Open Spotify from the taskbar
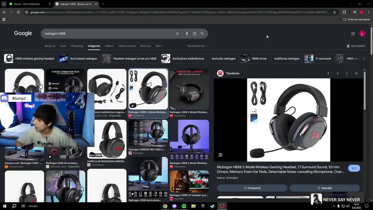Image resolution: width=373 pixels, height=210 pixels. pyautogui.click(x=184, y=206)
